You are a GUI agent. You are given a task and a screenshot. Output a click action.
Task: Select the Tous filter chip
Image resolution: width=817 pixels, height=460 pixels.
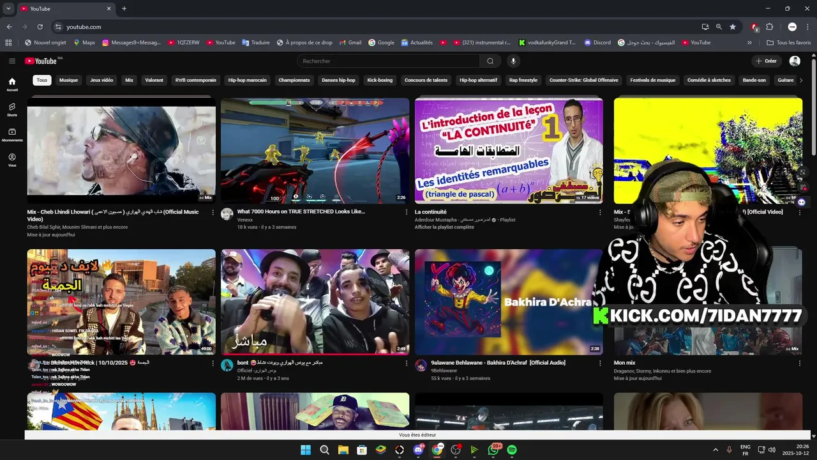[x=41, y=80]
